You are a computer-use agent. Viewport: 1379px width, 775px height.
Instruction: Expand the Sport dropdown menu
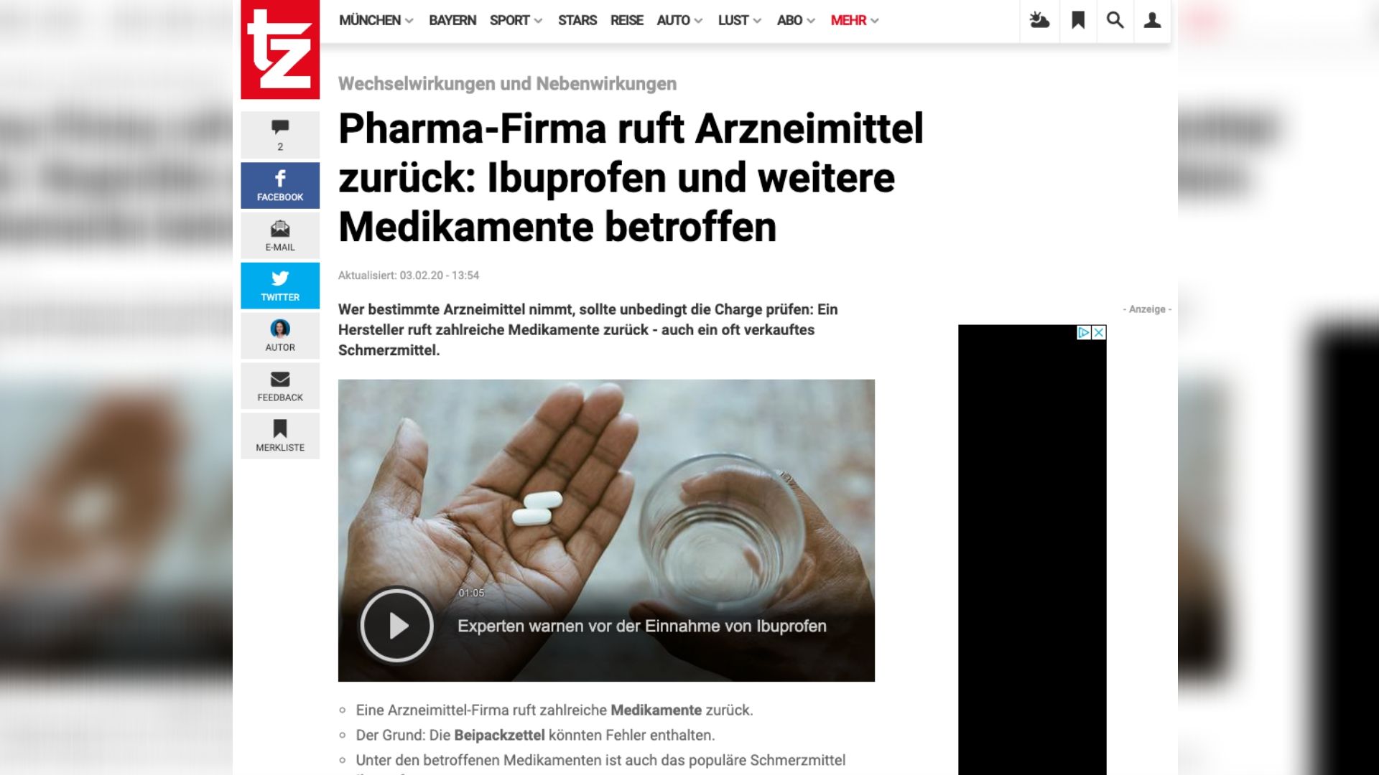click(x=516, y=20)
